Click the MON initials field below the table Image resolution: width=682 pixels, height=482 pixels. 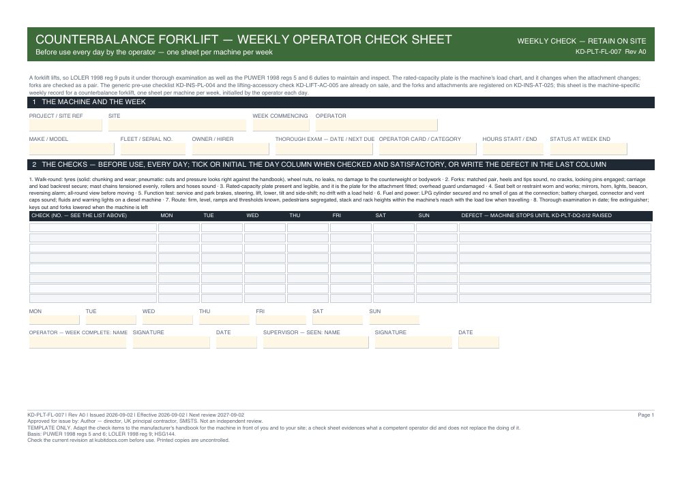(55, 320)
